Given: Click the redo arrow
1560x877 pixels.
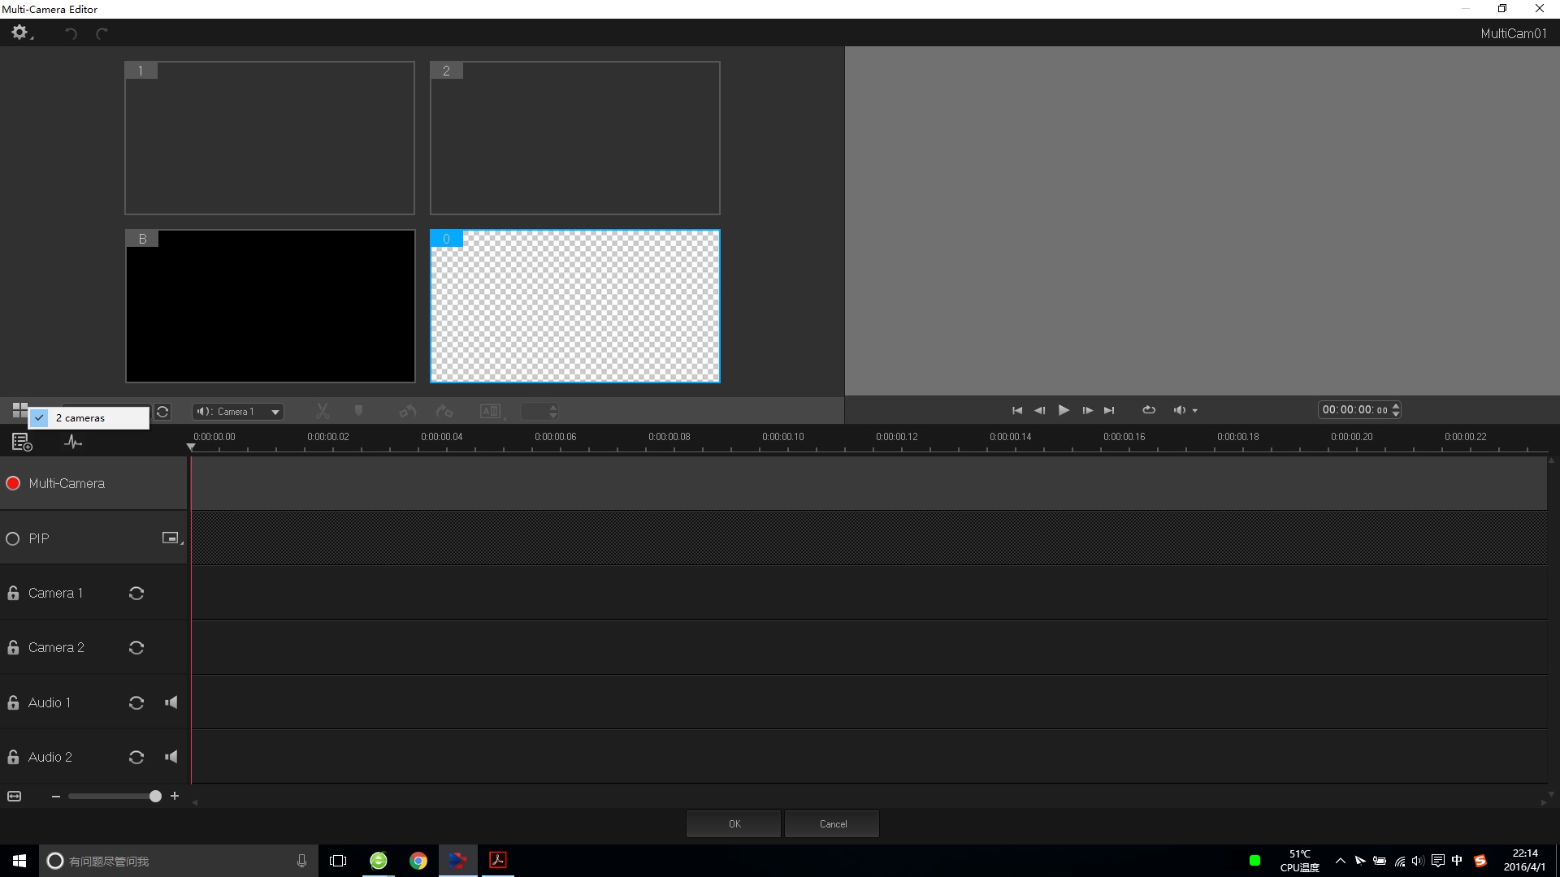Looking at the screenshot, I should [x=102, y=33].
